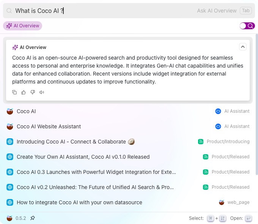Toggle the purple search mode switch
The width and height of the screenshot is (258, 224).
click(x=247, y=26)
